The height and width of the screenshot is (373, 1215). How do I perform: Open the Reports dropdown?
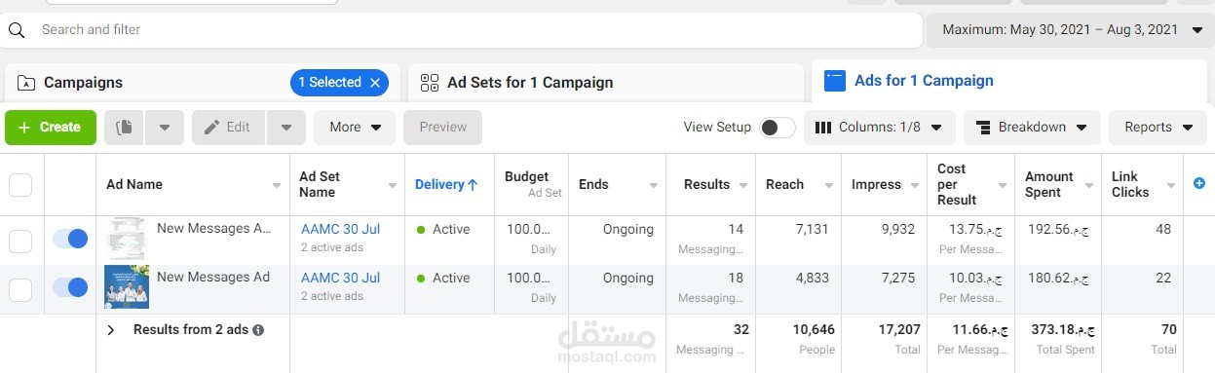pyautogui.click(x=1158, y=128)
